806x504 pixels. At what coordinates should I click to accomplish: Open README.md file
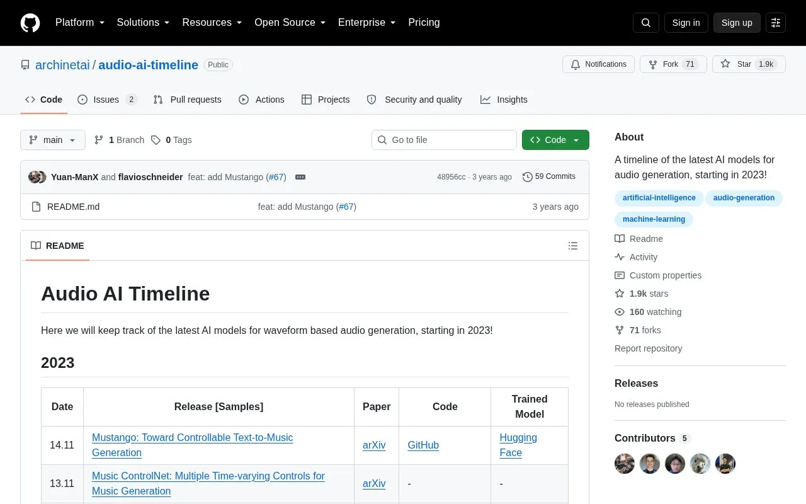[x=73, y=207]
